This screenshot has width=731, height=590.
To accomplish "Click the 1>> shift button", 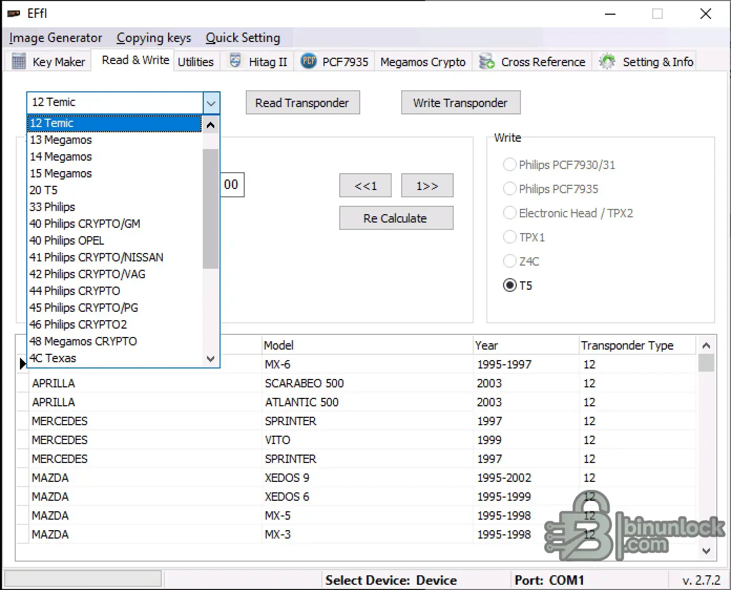I will 427,186.
